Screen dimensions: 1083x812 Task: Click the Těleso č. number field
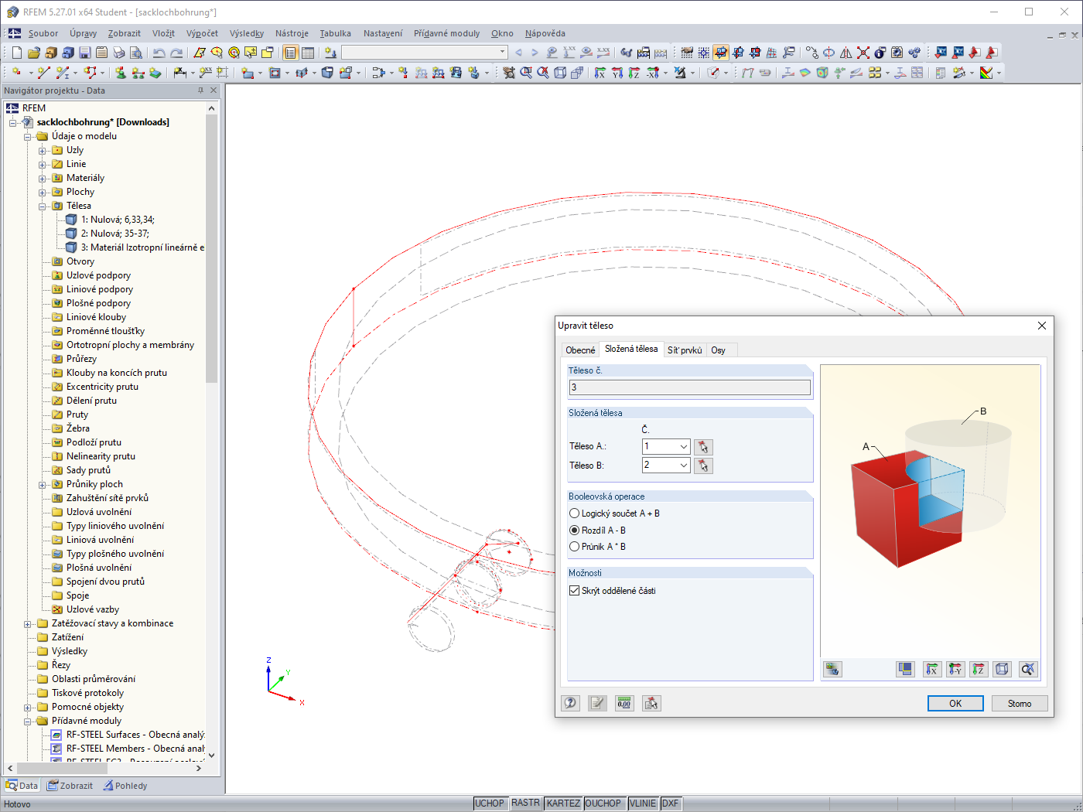click(x=690, y=387)
